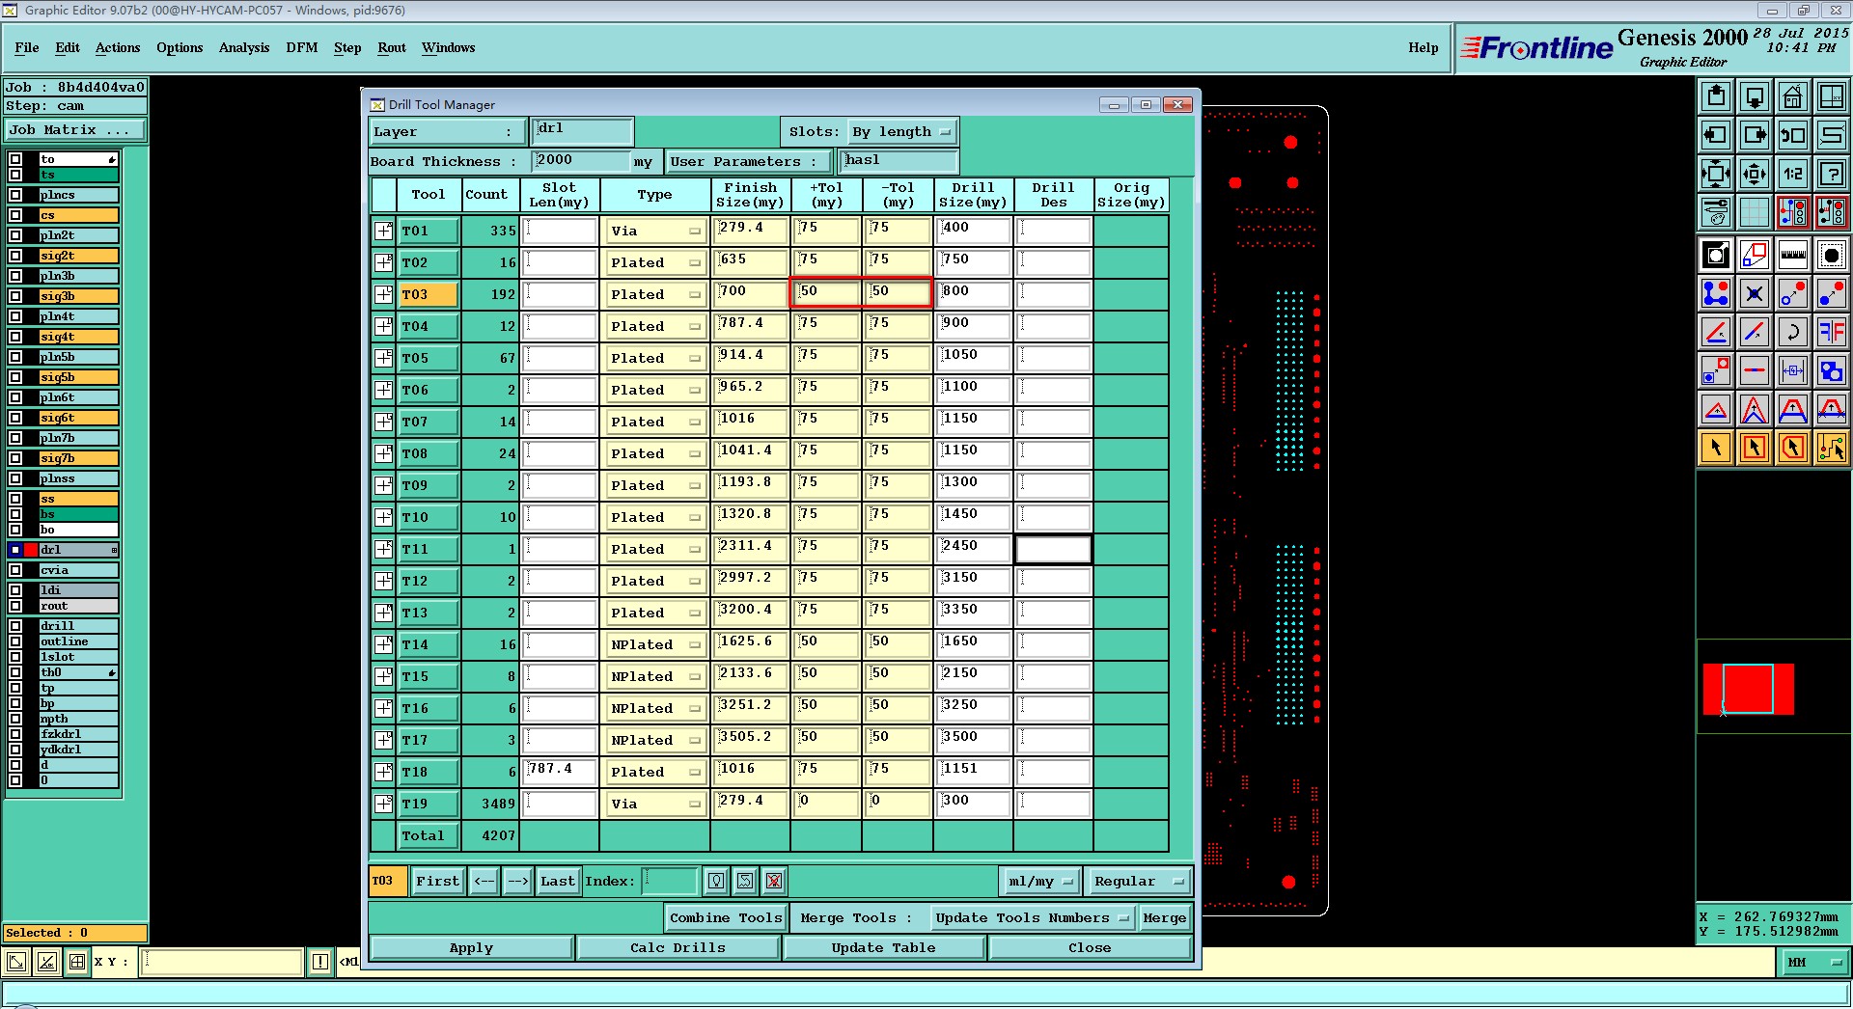Click the red board overview thumbnail
Viewport: 1853px width, 1009px height.
coord(1748,689)
